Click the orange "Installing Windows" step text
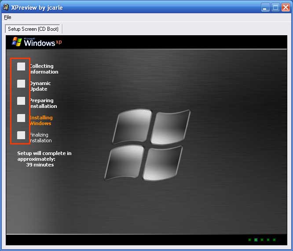293x251 pixels. click(x=41, y=120)
